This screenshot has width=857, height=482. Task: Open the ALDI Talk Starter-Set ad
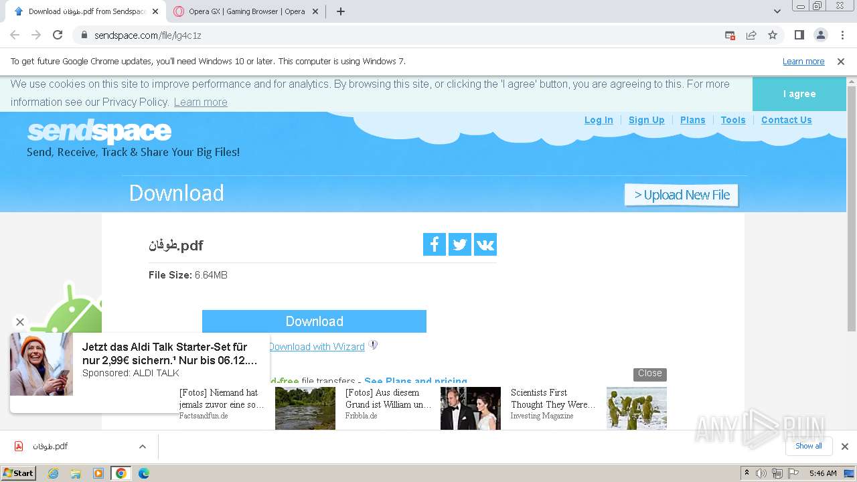169,353
